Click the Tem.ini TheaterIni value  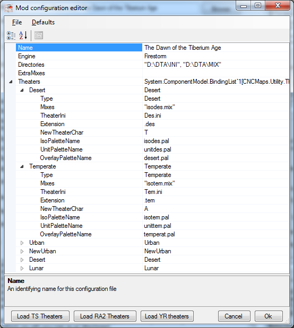tap(216, 192)
